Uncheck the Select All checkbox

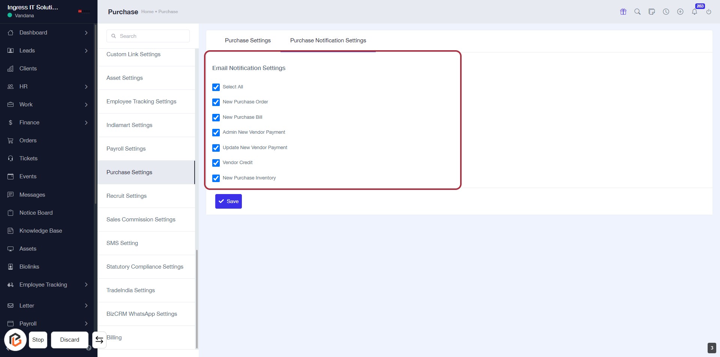coord(216,87)
